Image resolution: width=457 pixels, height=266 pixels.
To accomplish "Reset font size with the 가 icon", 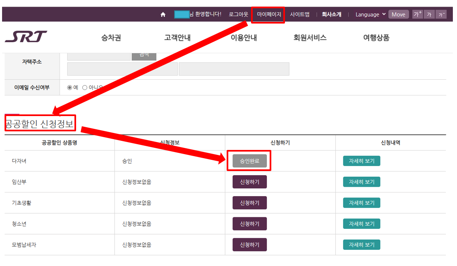I will (x=429, y=14).
